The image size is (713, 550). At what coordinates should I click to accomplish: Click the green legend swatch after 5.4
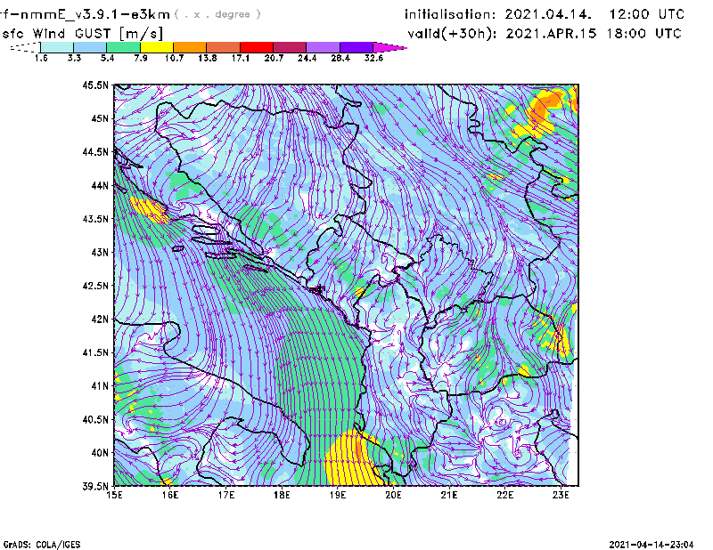point(123,47)
